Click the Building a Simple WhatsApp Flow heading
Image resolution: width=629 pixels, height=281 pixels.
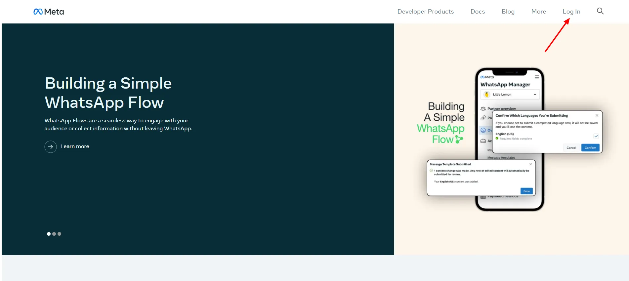[108, 93]
